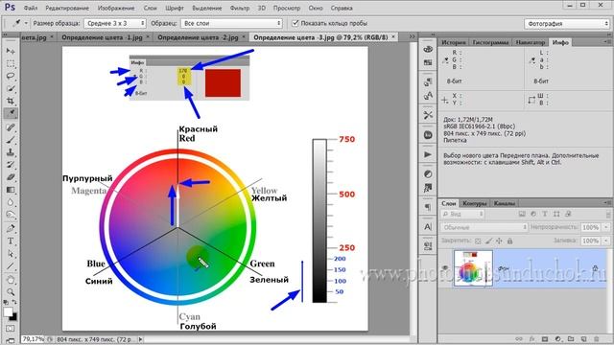Switch to 'Определение цвета -2.jpg' document tab
This screenshot has width=614, height=345.
pos(198,37)
